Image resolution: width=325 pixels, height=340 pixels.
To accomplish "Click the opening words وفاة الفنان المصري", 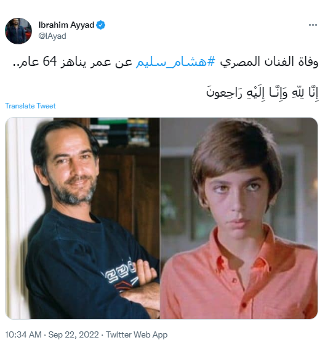I will click(269, 62).
